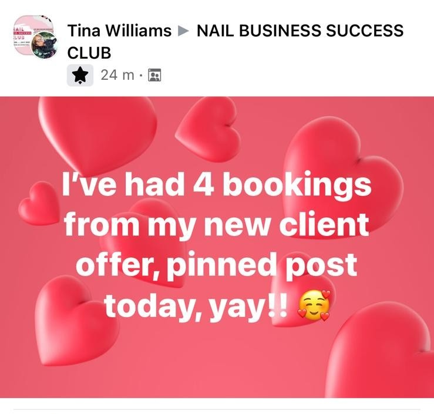Click the small heart at top center of post
The height and width of the screenshot is (414, 434).
(208, 129)
